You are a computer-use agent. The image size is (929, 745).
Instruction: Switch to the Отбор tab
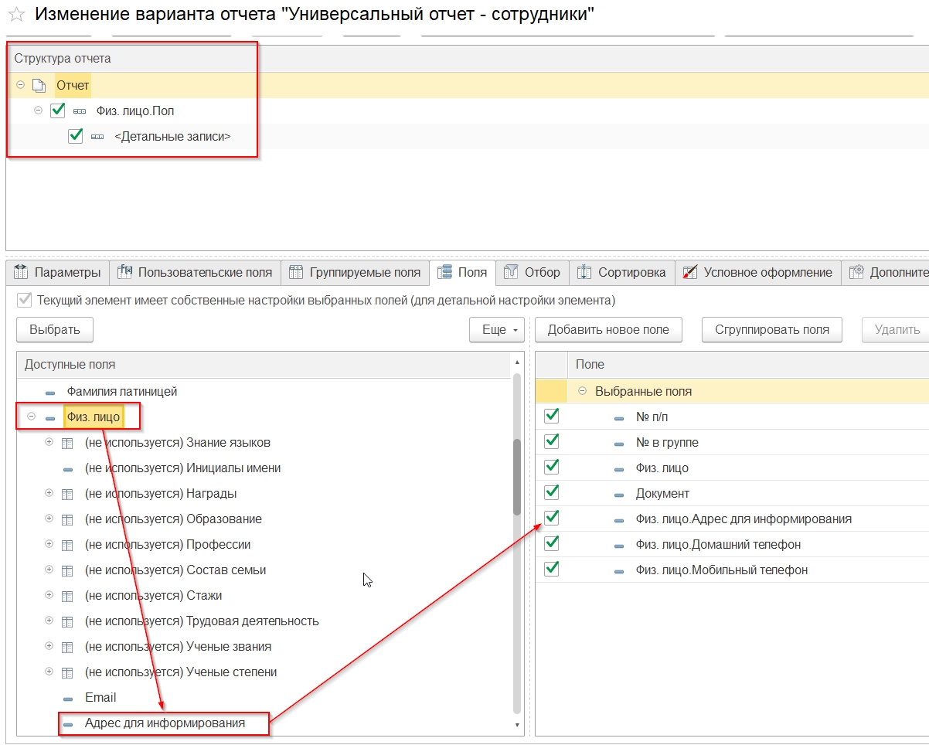point(533,272)
